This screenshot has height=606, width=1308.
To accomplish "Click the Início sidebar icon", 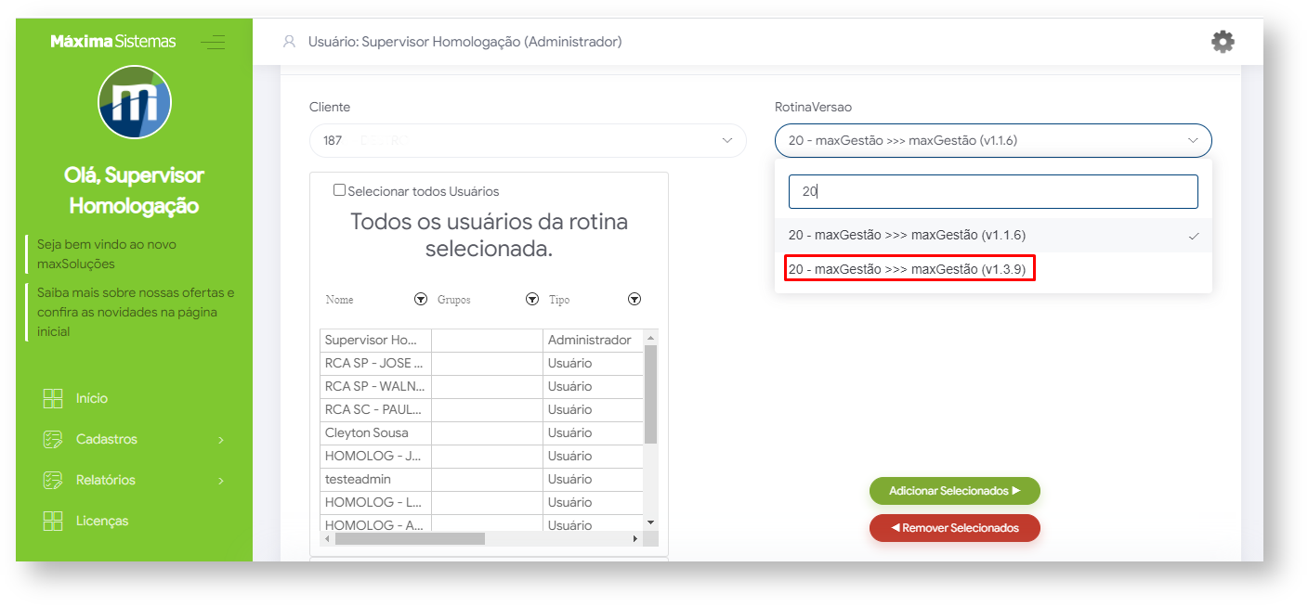I will (53, 398).
